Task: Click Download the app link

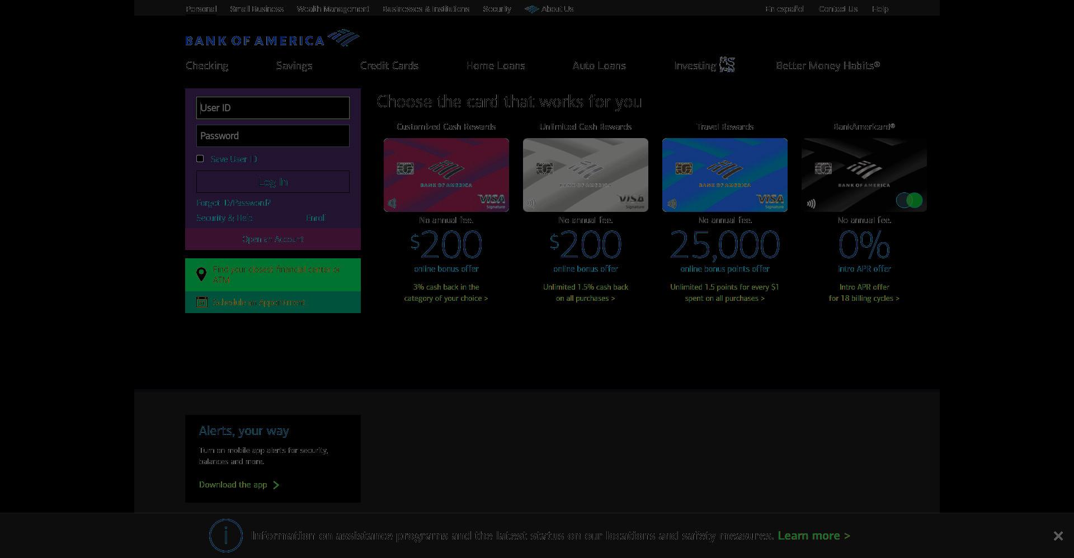Action: [233, 485]
